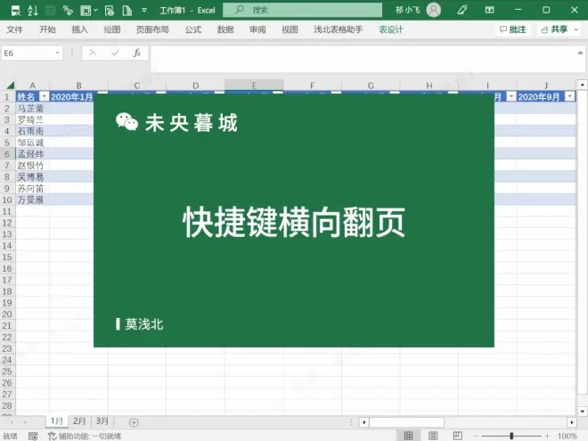
Task: Click the zoom slider handle
Action: tap(511, 436)
